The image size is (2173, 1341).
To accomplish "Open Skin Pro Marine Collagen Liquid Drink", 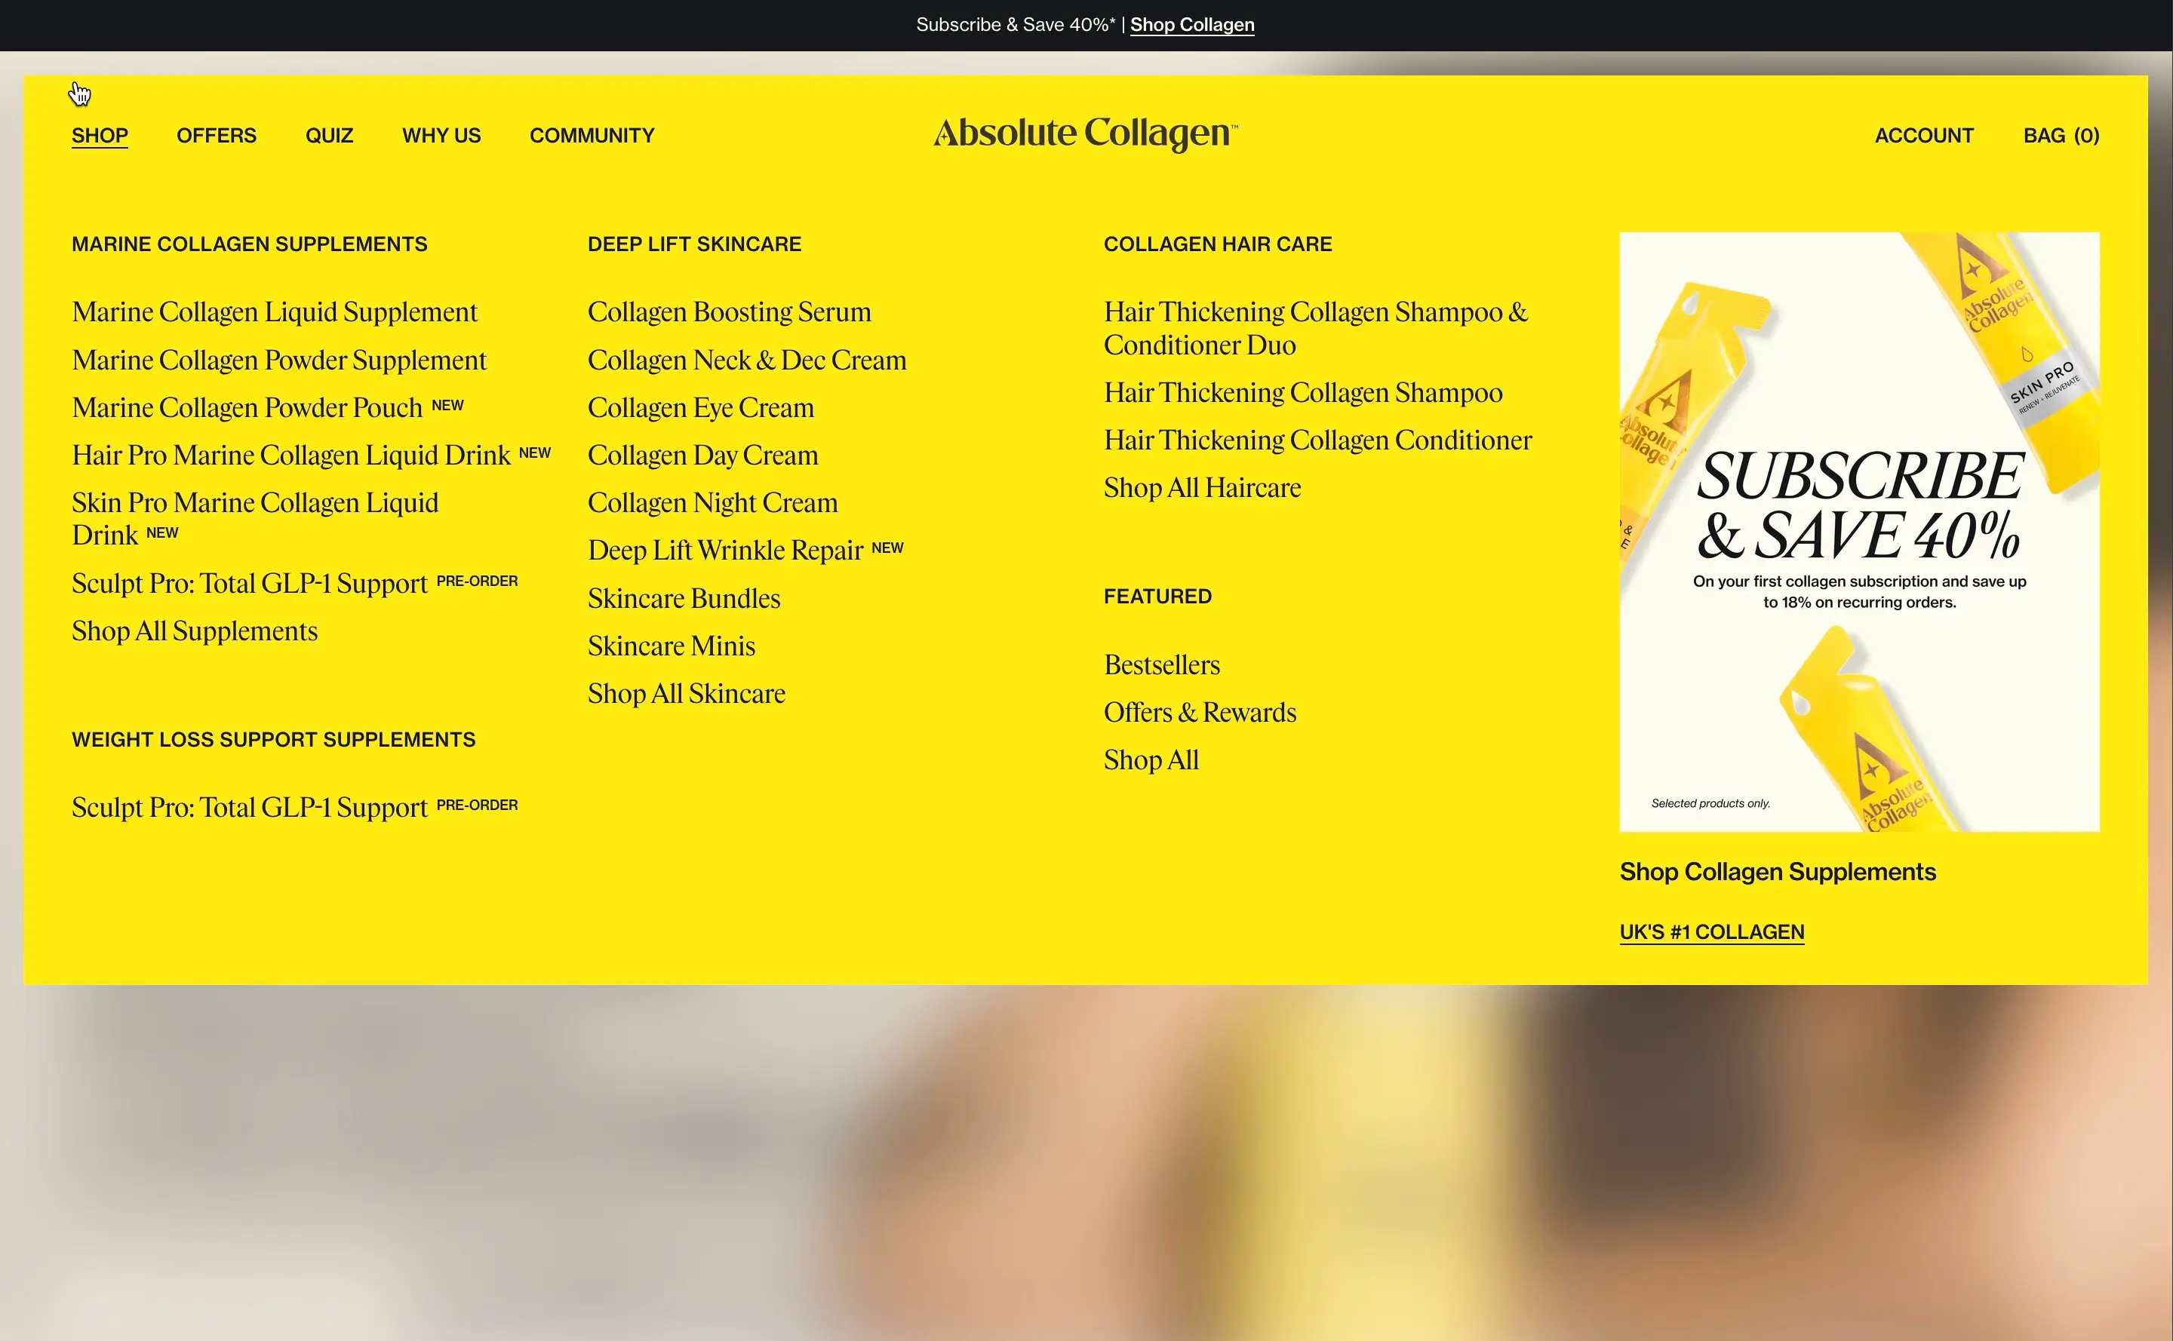I will 255,519.
